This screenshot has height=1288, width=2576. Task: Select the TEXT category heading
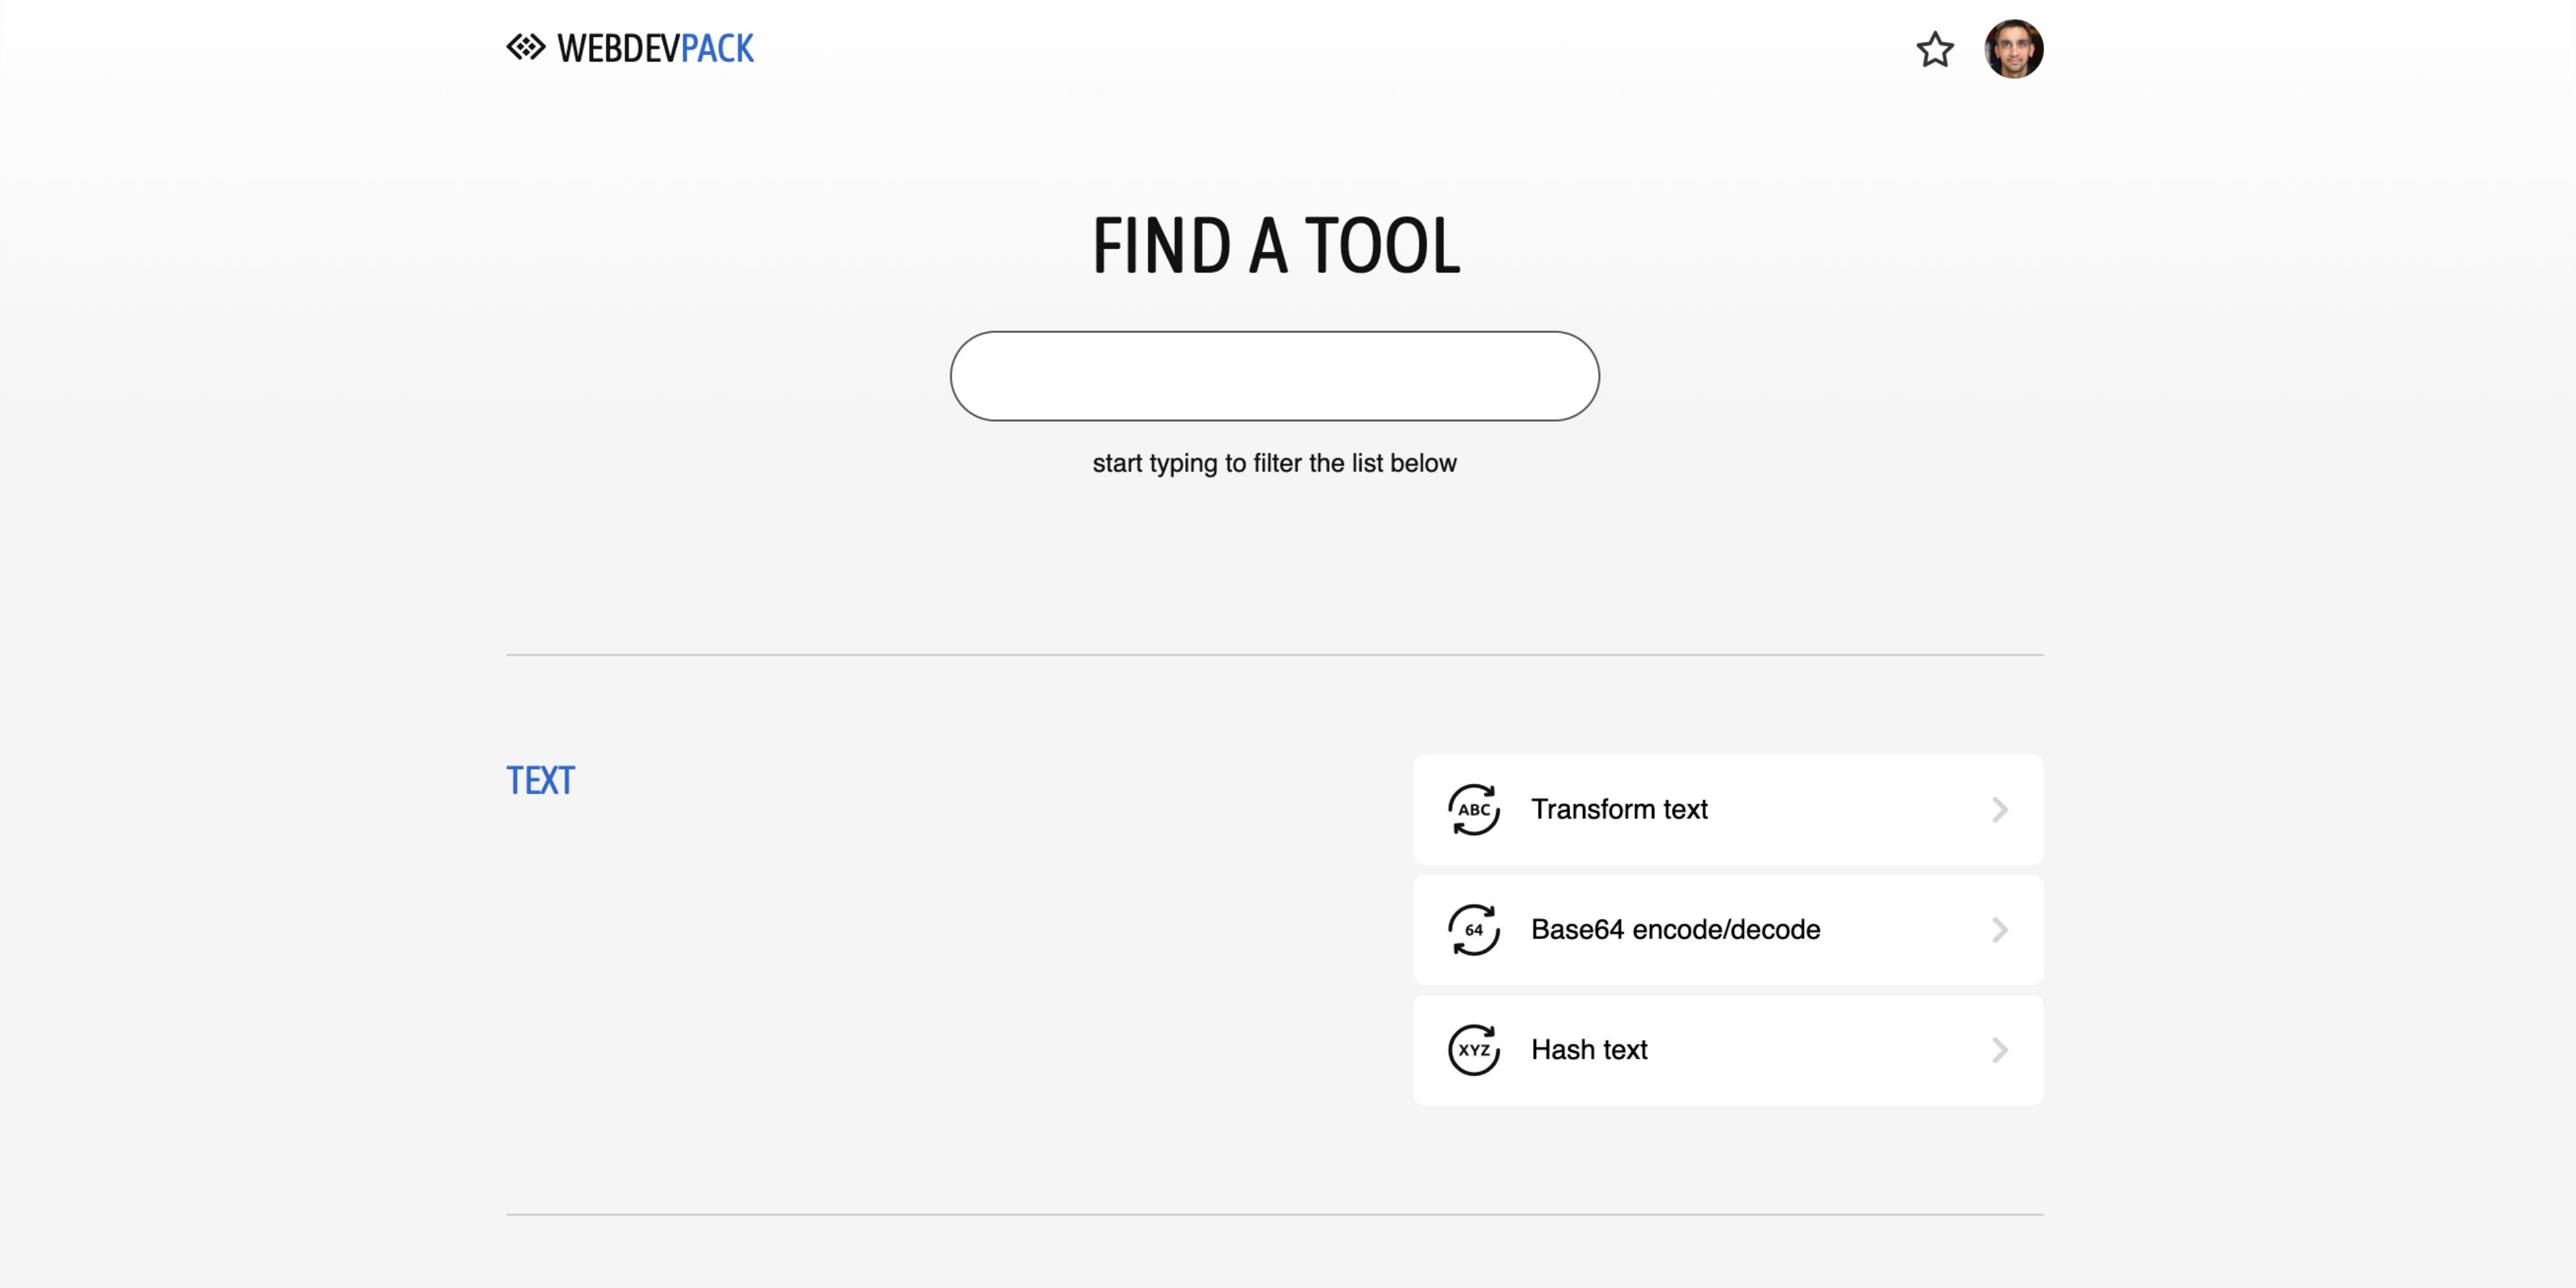point(540,780)
